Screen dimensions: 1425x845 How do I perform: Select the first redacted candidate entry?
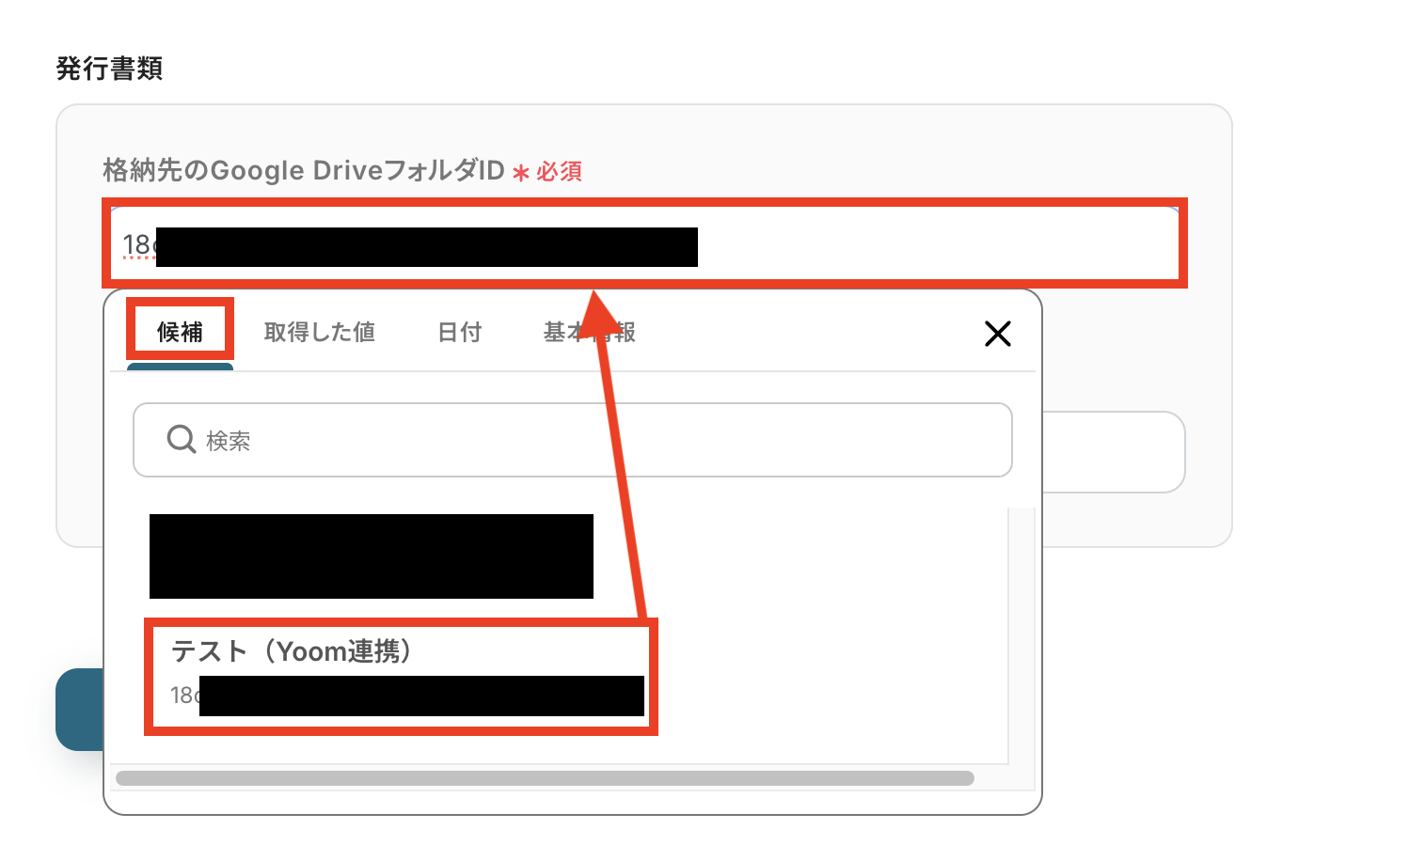[x=372, y=556]
